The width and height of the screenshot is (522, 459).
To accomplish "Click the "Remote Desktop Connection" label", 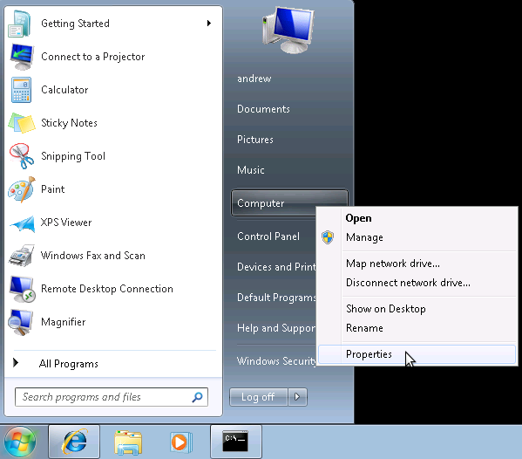I will coord(107,289).
